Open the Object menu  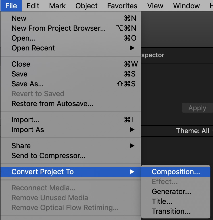(86, 6)
